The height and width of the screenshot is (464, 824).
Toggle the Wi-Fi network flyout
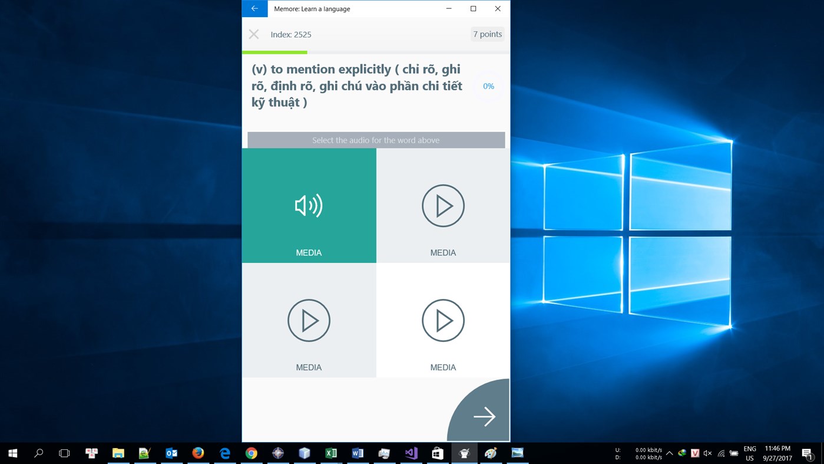coord(721,453)
